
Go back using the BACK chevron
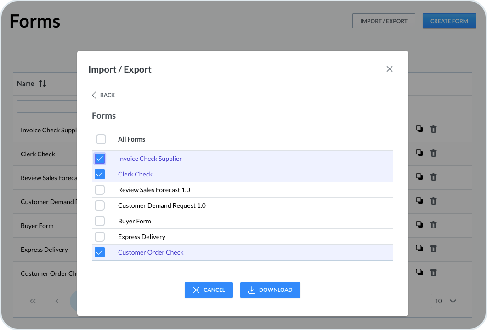tap(103, 95)
